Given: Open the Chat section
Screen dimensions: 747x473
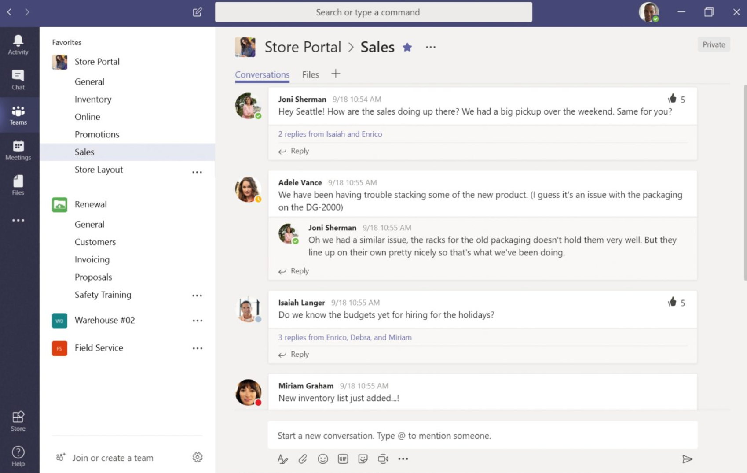Looking at the screenshot, I should coord(18,80).
